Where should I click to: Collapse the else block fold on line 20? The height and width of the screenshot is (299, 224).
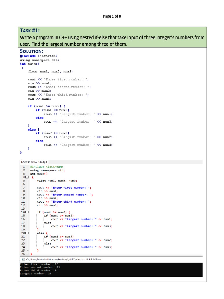(27, 233)
